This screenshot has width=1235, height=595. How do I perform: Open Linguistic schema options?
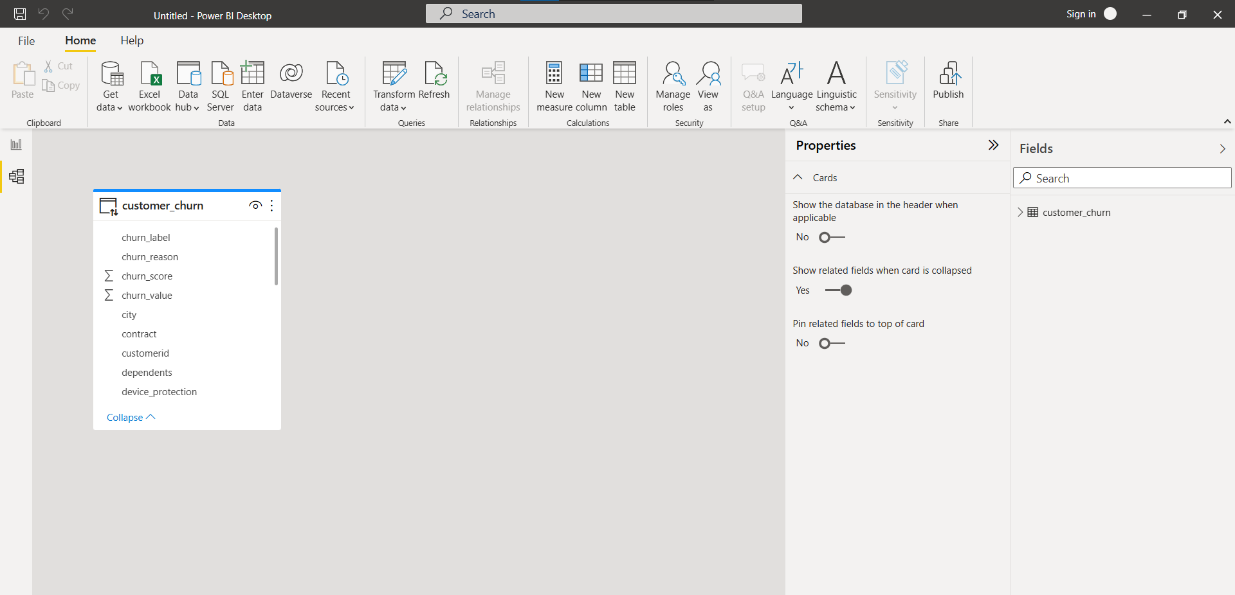(x=836, y=87)
